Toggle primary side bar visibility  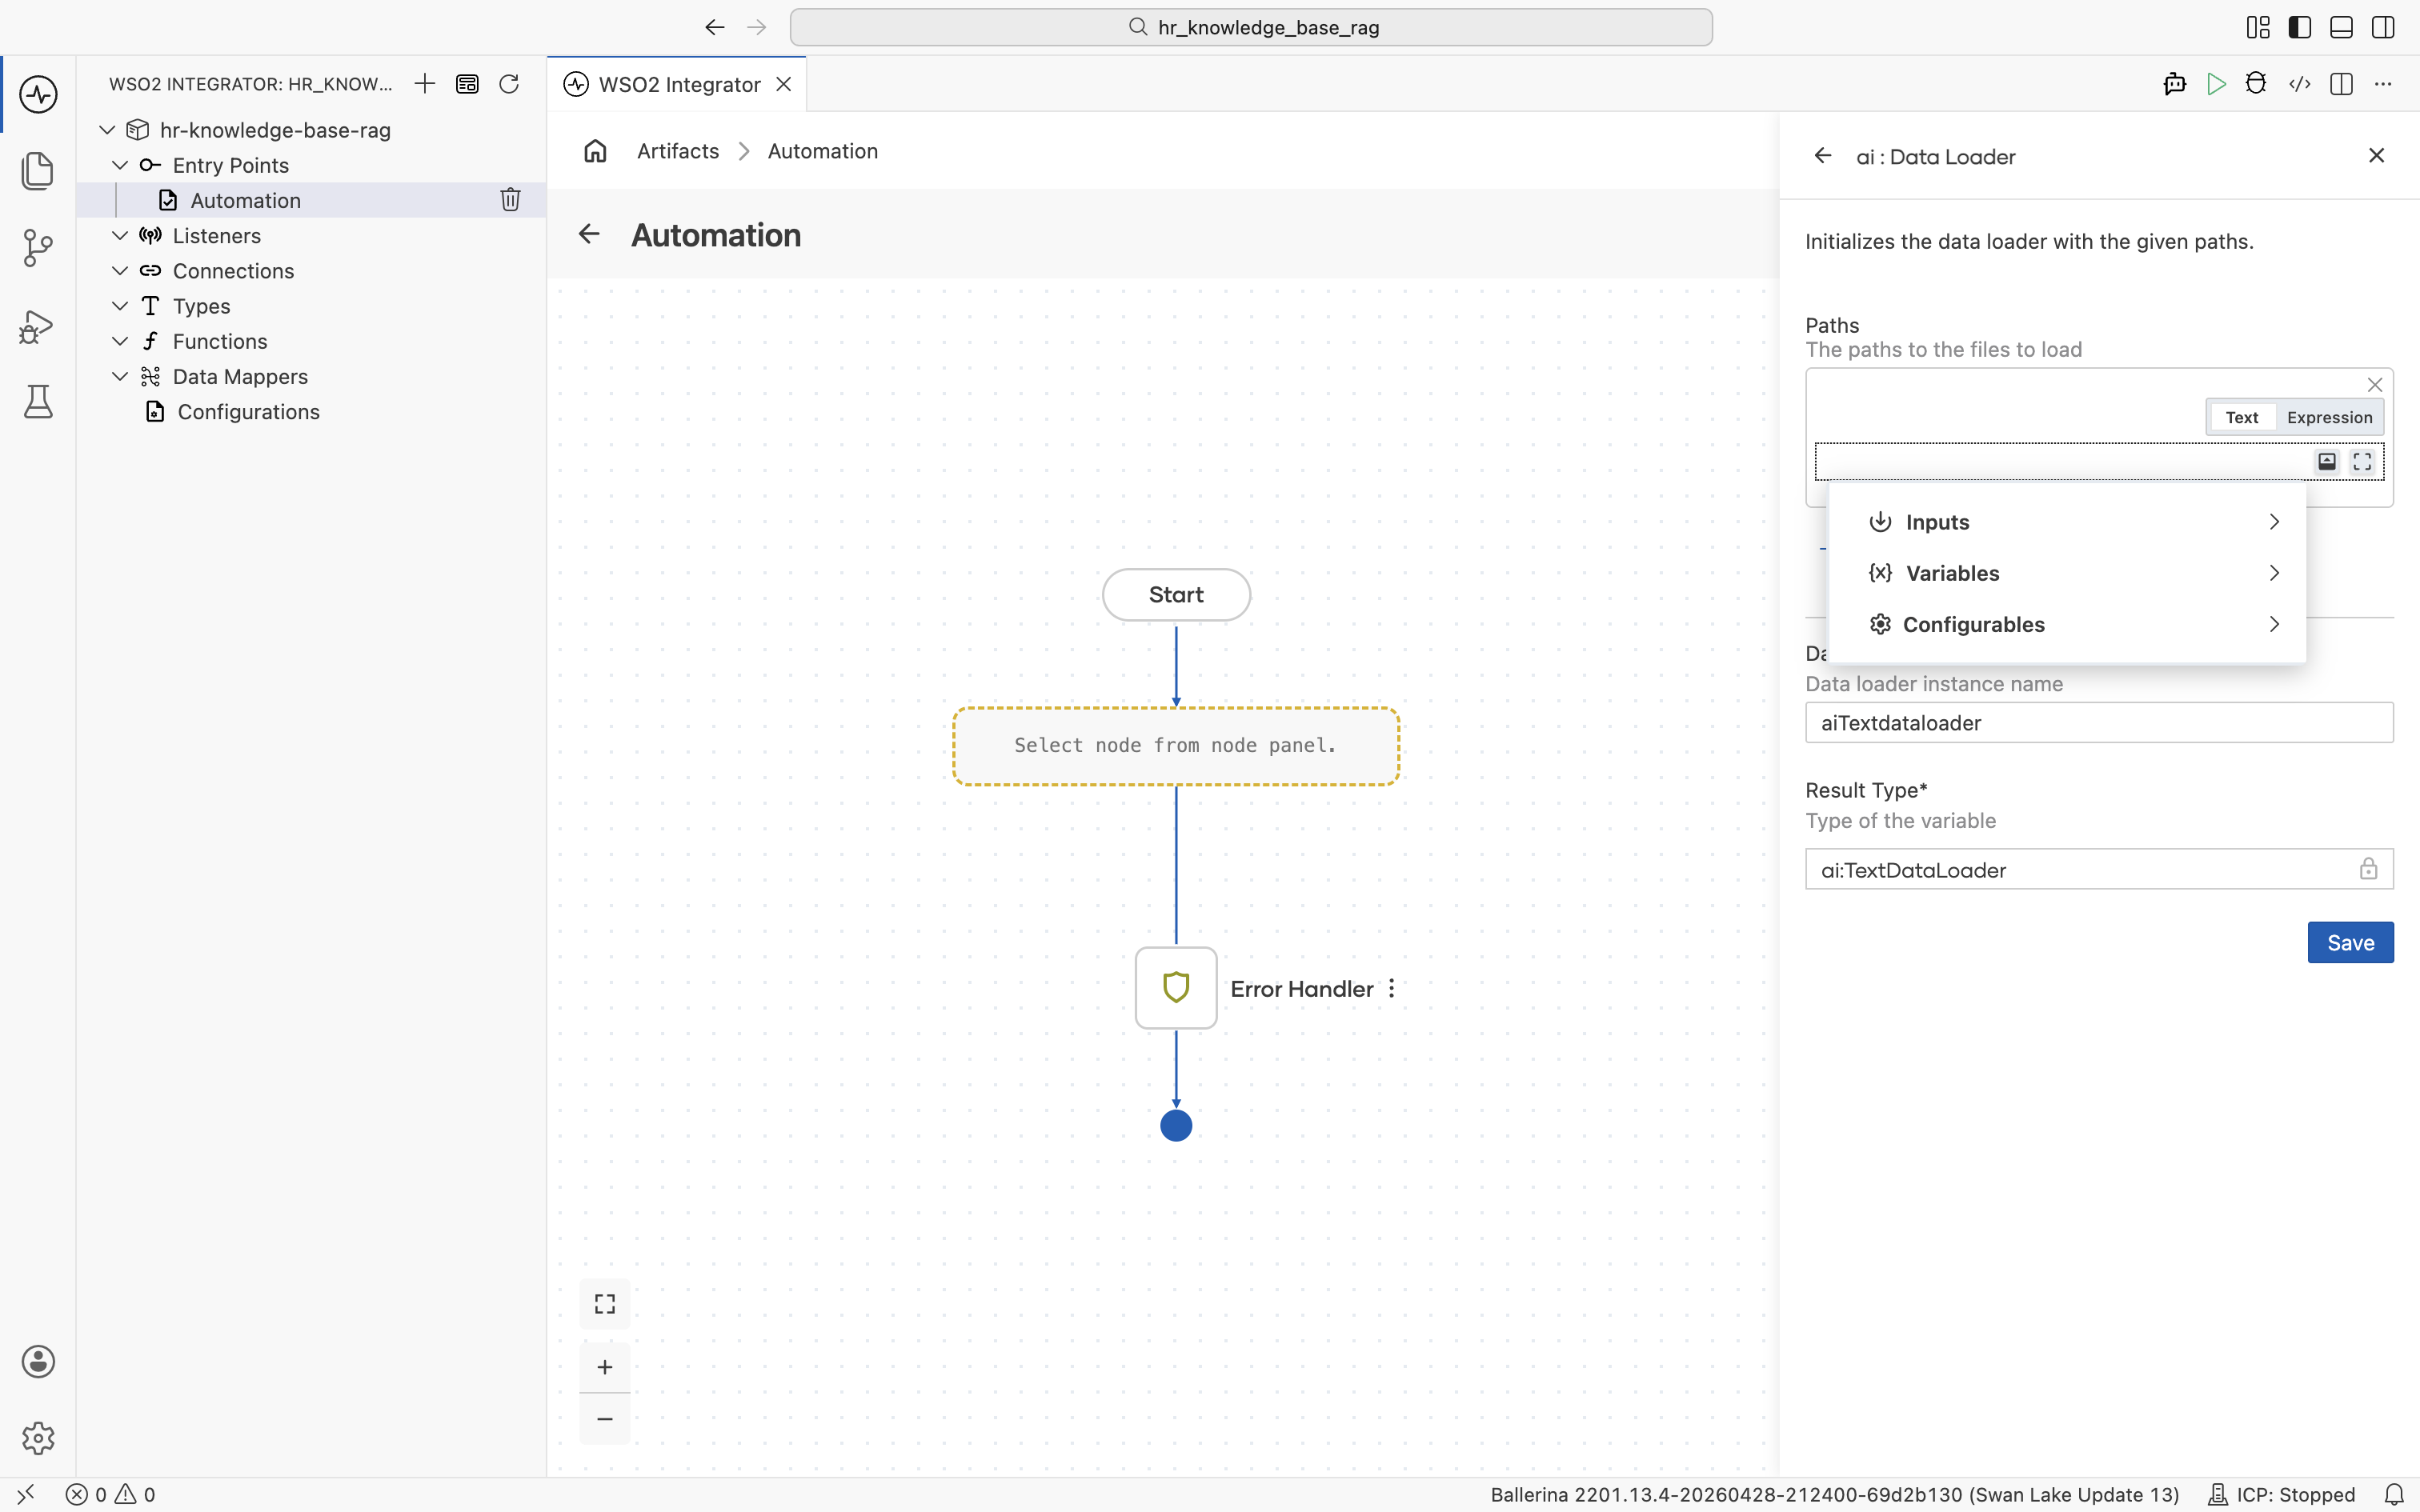(x=2300, y=27)
